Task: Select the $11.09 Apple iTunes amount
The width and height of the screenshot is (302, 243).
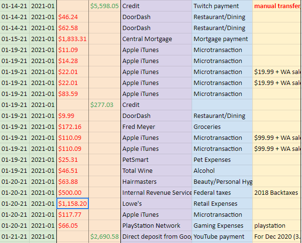Action: click(73, 50)
